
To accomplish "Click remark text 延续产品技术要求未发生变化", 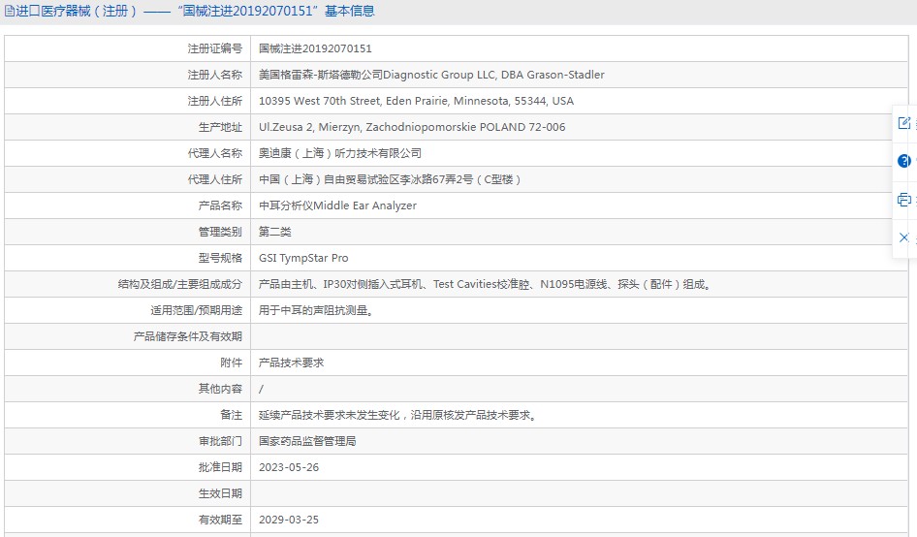I will point(330,415).
